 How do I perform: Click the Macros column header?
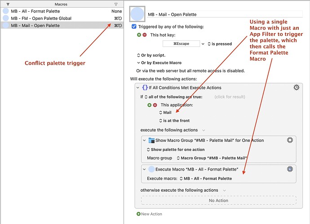(61, 4)
